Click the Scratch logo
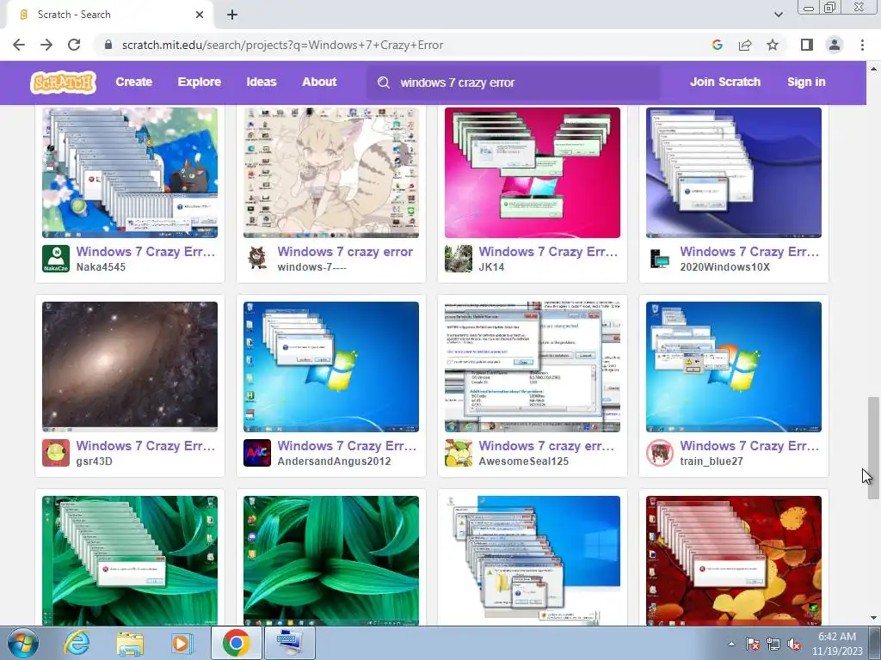Image resolution: width=881 pixels, height=660 pixels. pyautogui.click(x=63, y=82)
